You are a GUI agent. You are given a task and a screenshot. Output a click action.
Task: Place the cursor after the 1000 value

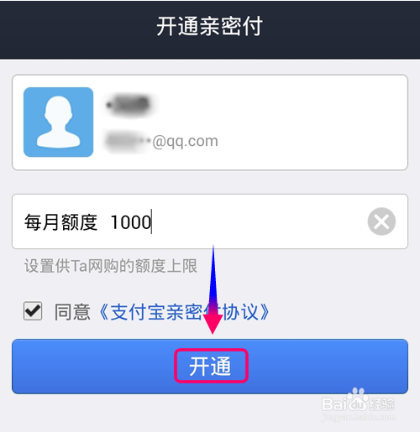click(151, 222)
